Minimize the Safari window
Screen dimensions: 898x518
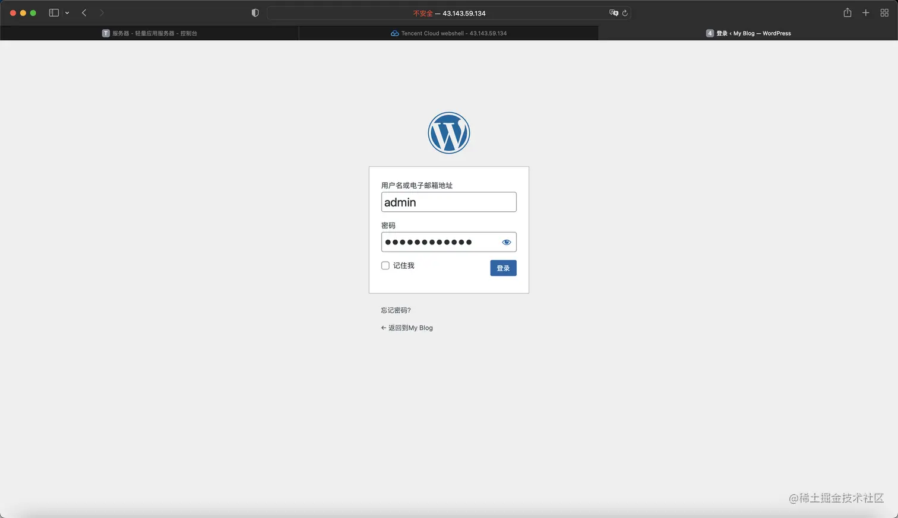coord(23,13)
